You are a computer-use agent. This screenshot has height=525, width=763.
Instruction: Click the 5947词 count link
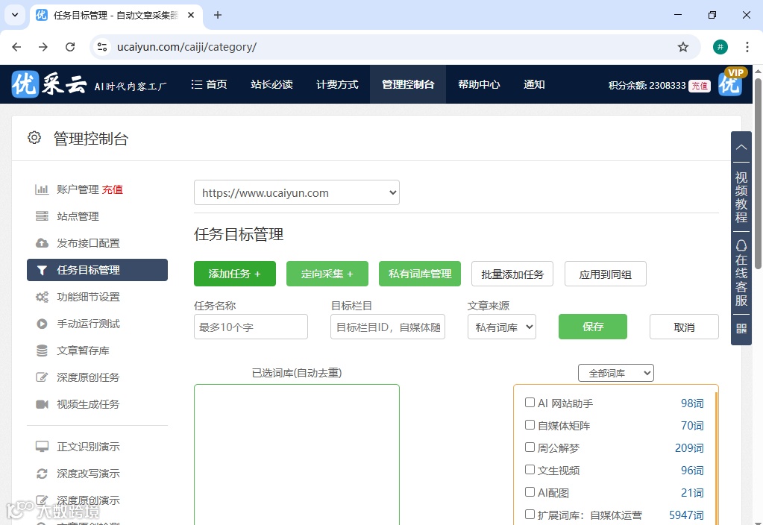(686, 515)
